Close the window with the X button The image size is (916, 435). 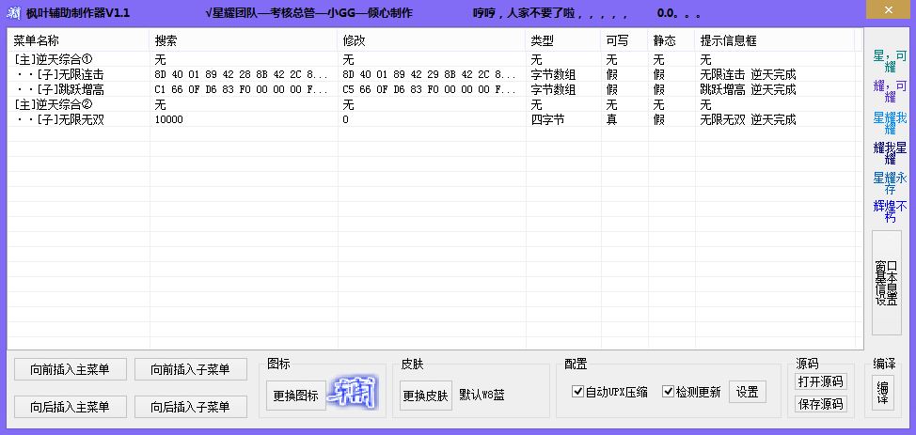[888, 10]
